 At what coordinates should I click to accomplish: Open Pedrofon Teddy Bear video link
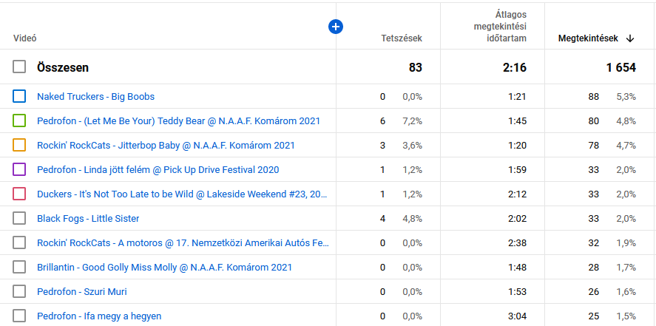click(x=179, y=120)
